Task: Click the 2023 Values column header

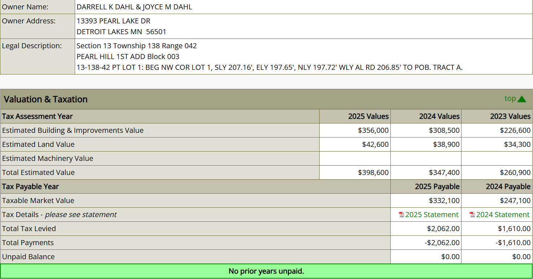Action: pos(510,116)
